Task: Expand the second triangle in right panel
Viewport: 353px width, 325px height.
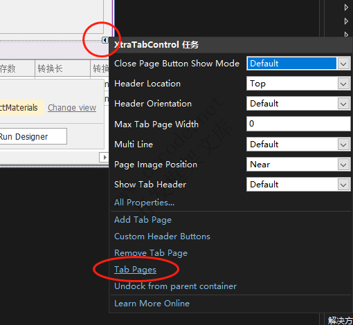Action: click(x=346, y=21)
